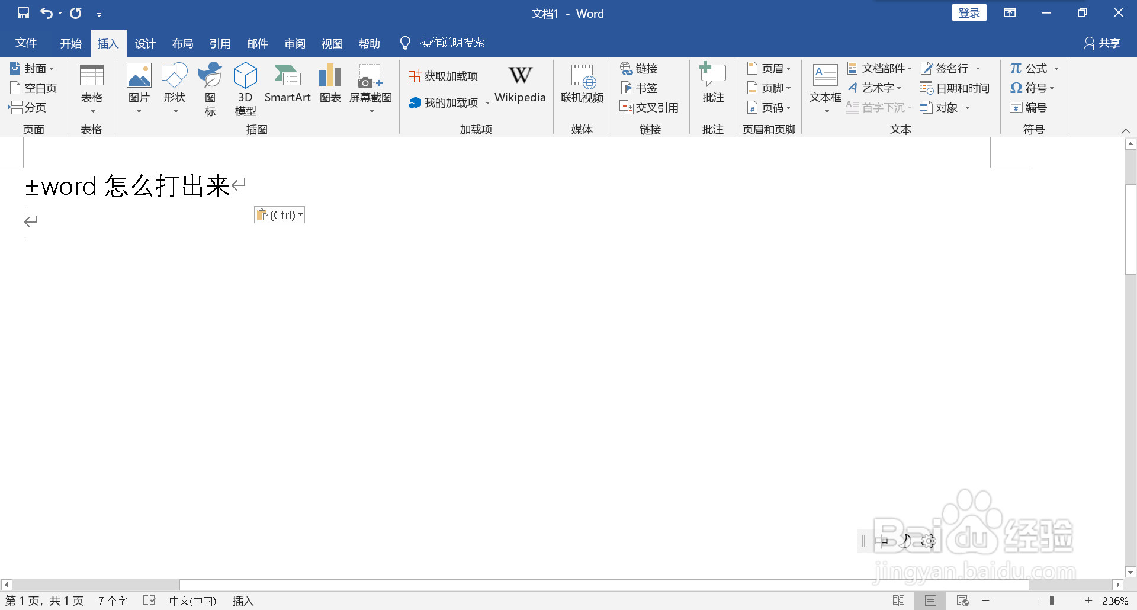Switch to the Design (设计) tab

click(x=145, y=43)
